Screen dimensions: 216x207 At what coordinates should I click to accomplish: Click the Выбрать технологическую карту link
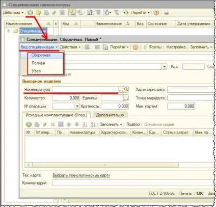[82, 175]
